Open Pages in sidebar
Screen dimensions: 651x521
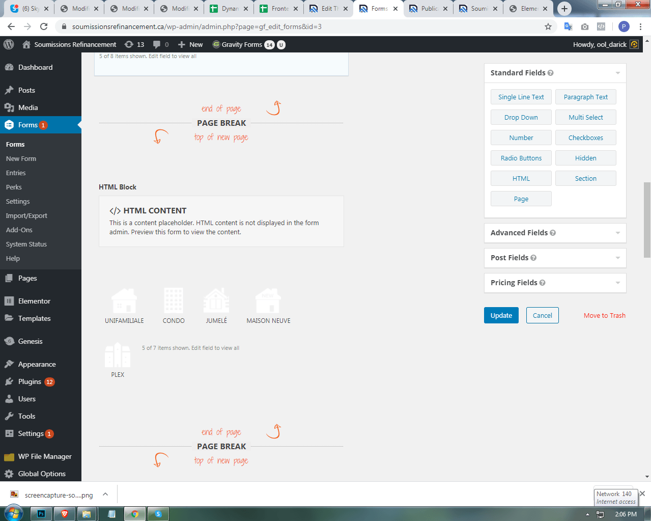coord(41,278)
